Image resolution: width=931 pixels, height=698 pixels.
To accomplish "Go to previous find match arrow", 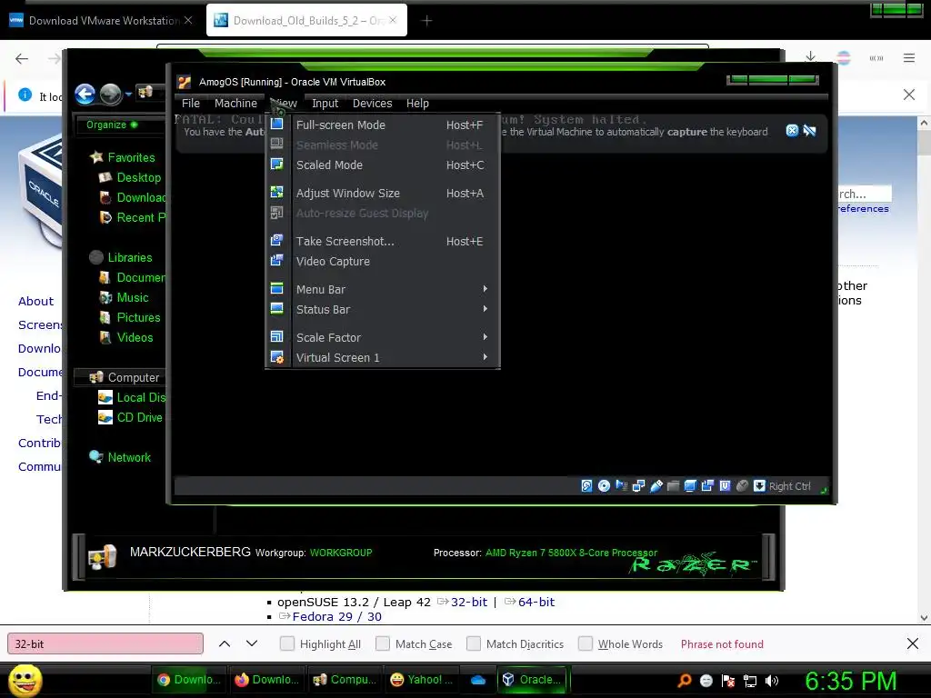I will (225, 644).
